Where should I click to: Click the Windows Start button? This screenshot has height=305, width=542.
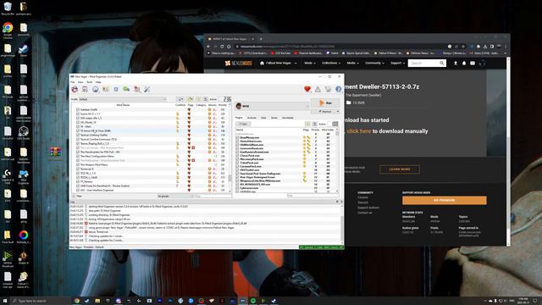pos(5,301)
